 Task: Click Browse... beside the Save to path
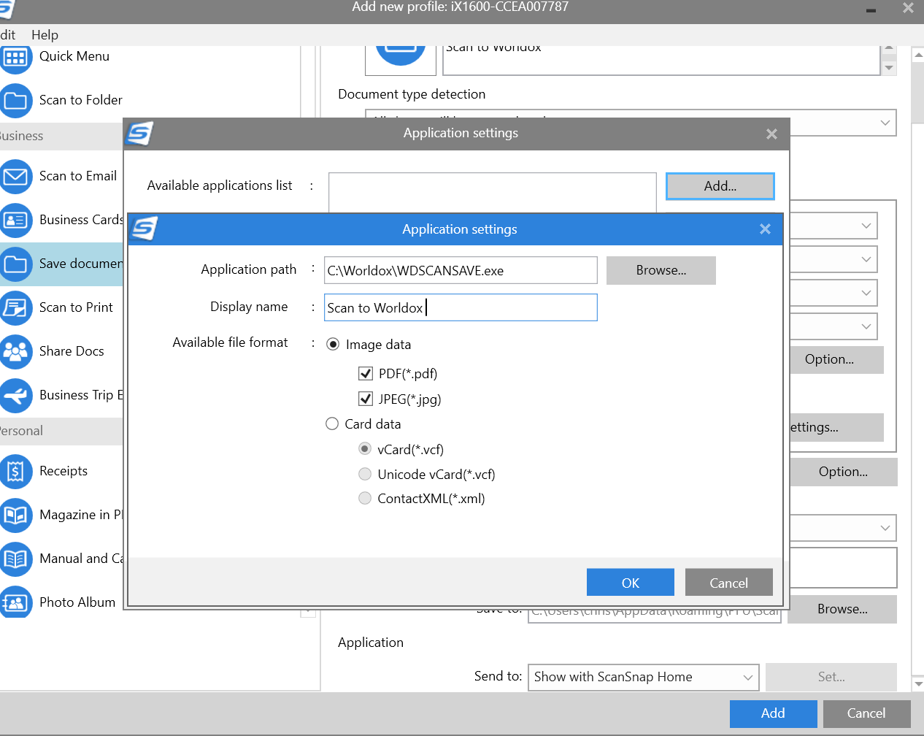pyautogui.click(x=842, y=609)
